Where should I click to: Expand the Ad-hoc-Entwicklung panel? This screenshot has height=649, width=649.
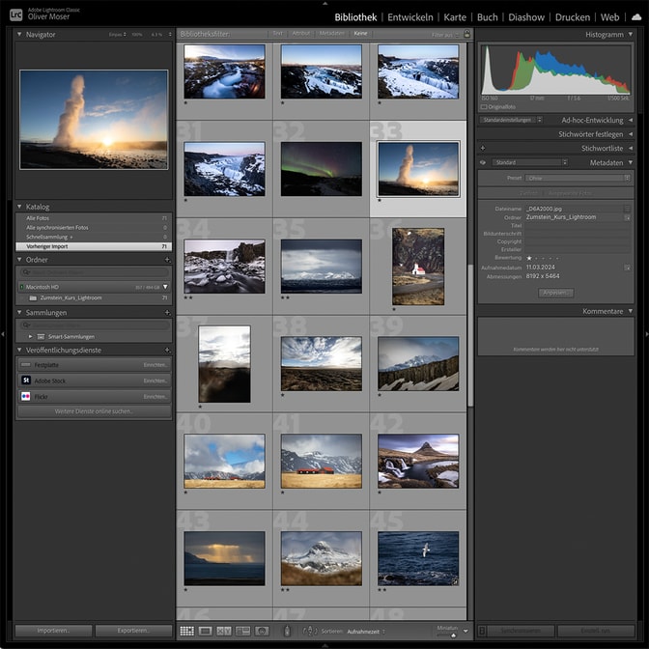point(631,120)
